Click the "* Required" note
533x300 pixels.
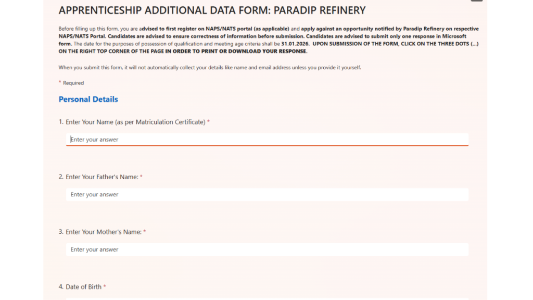click(x=71, y=83)
